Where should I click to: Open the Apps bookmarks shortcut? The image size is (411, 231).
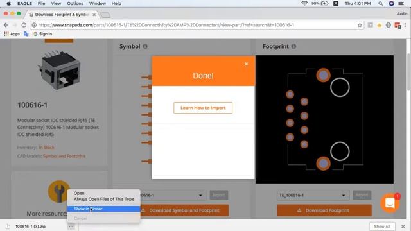[12, 34]
